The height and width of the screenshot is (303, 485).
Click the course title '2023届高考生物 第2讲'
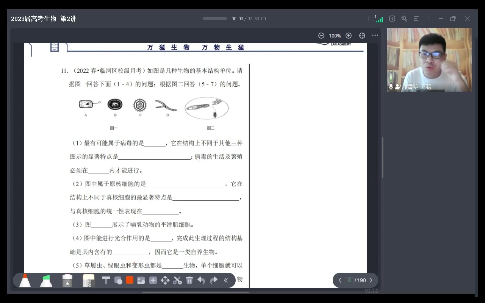[44, 19]
